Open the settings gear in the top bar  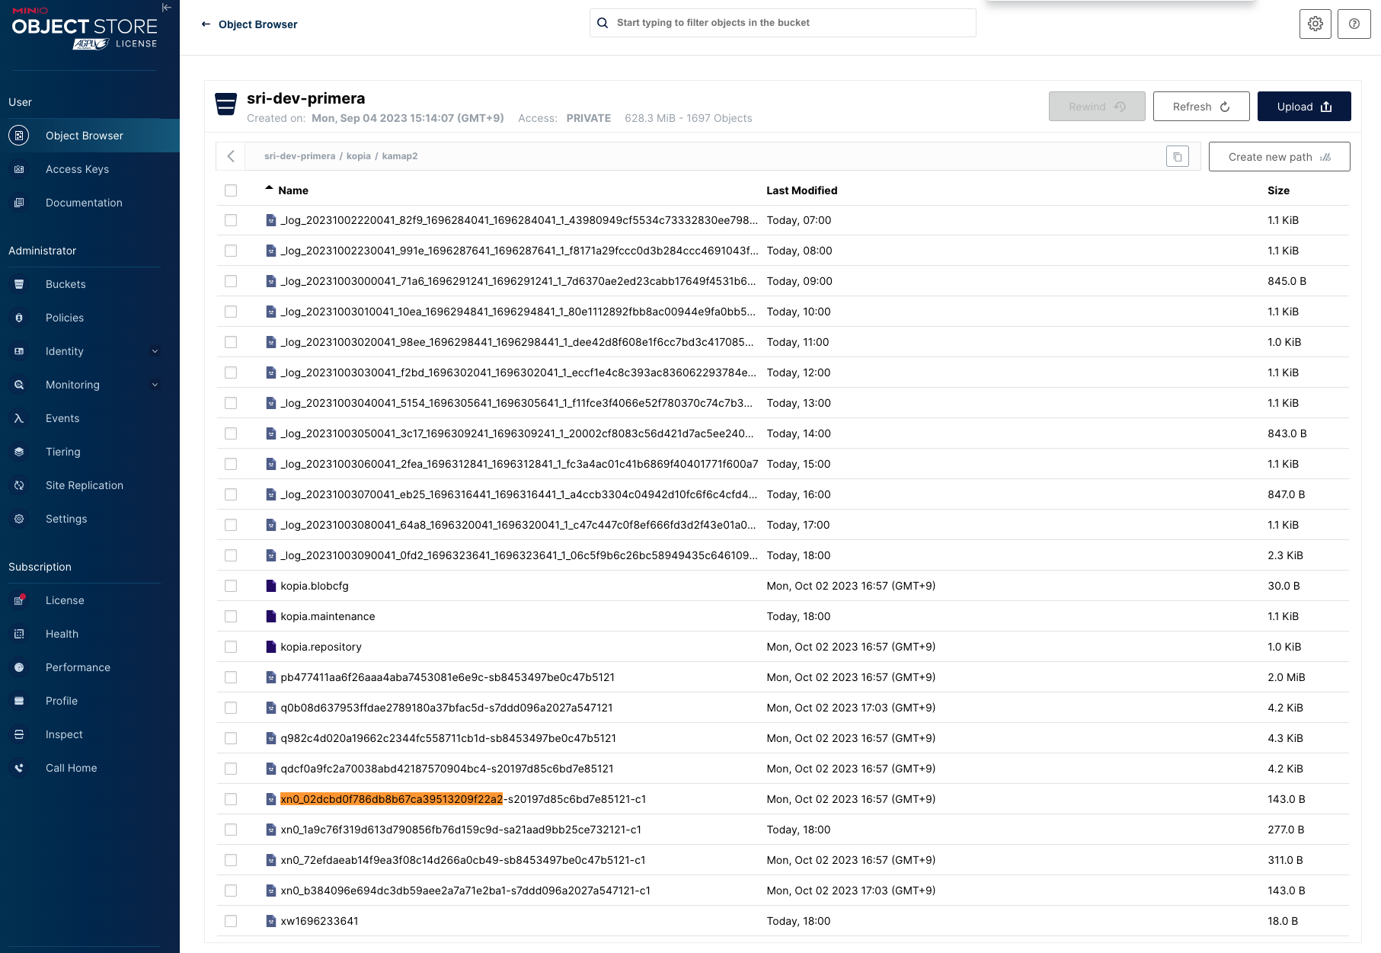pos(1315,24)
